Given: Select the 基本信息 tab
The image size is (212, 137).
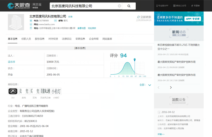Looking at the screenshot, I should tap(13, 39).
